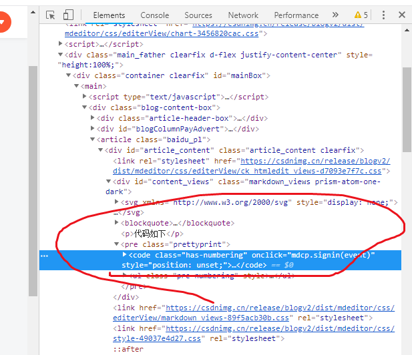The width and height of the screenshot is (412, 355).
Task: Activate the inspect element picker icon
Action: pyautogui.click(x=50, y=15)
